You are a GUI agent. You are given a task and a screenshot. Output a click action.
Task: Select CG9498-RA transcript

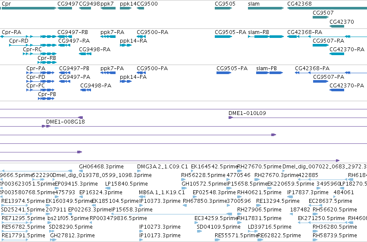coord(85,54)
